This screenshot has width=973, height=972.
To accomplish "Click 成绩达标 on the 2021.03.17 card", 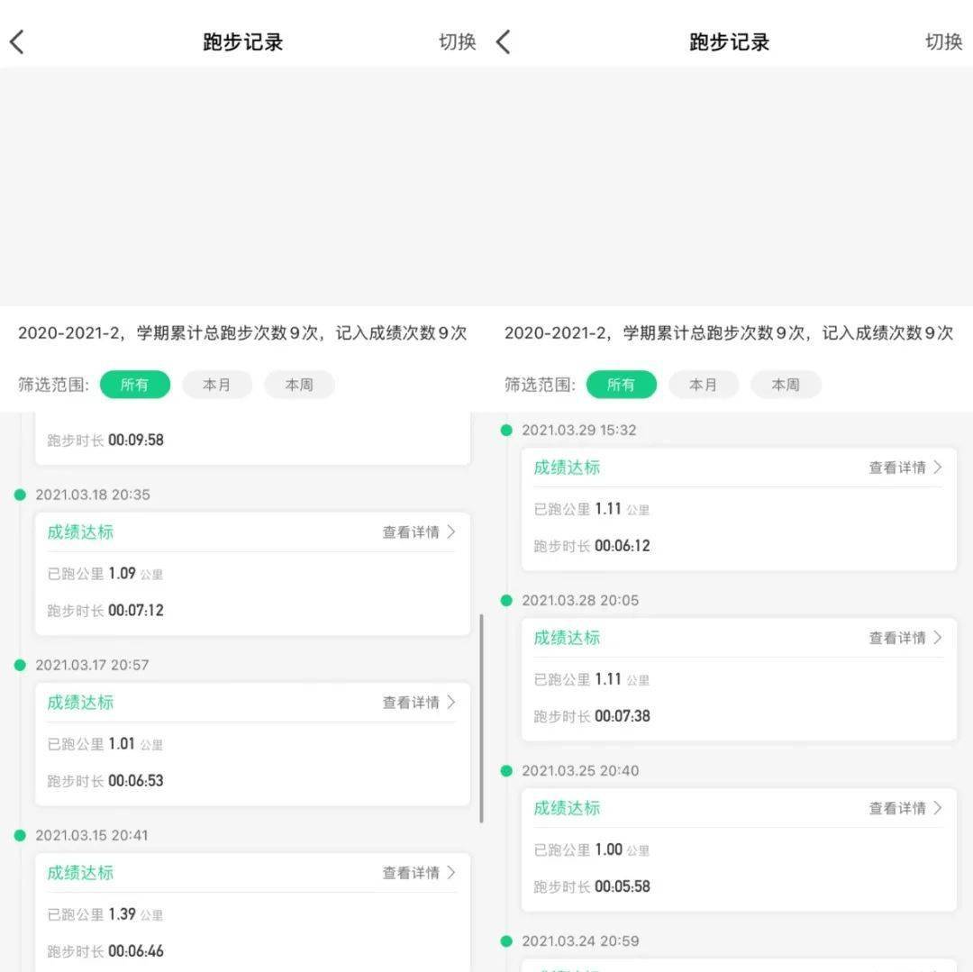I will 81,702.
